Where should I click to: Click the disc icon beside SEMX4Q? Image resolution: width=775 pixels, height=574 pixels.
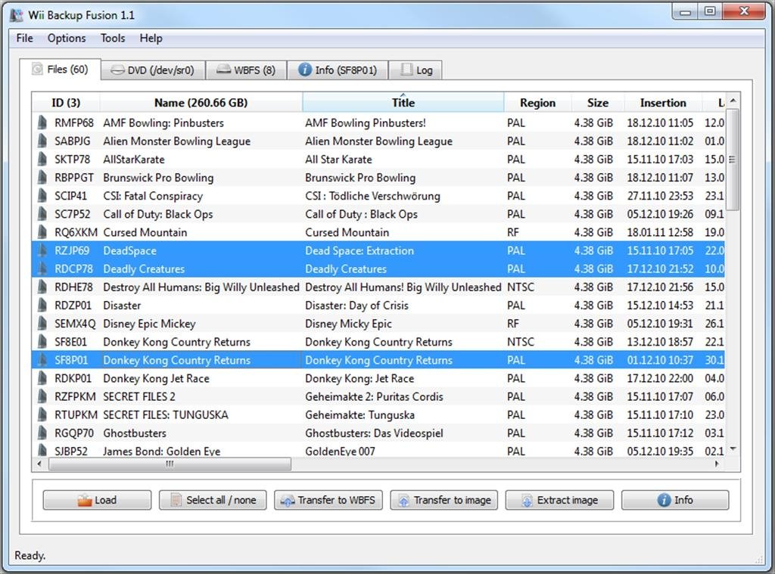[42, 324]
